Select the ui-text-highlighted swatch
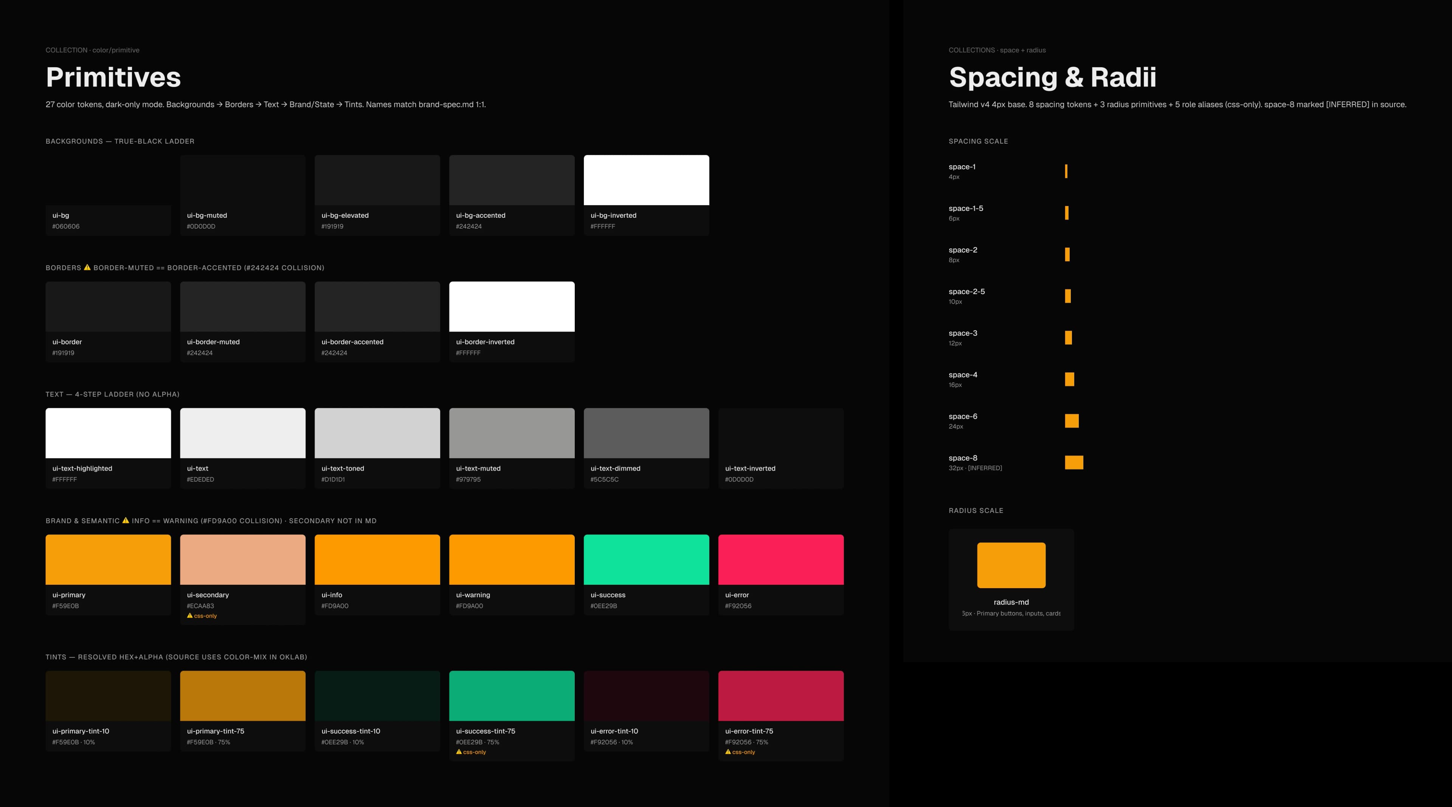Image resolution: width=1452 pixels, height=807 pixels. 108,434
